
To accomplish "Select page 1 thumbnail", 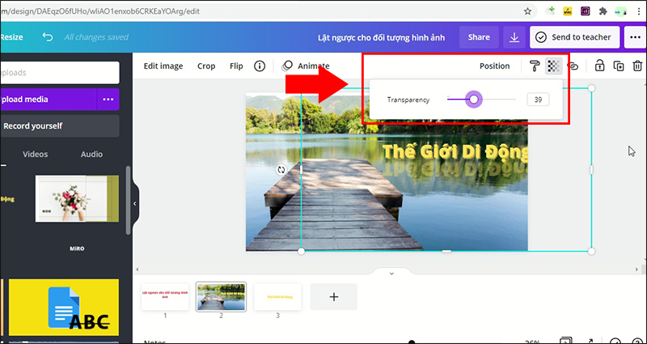I will (x=165, y=296).
